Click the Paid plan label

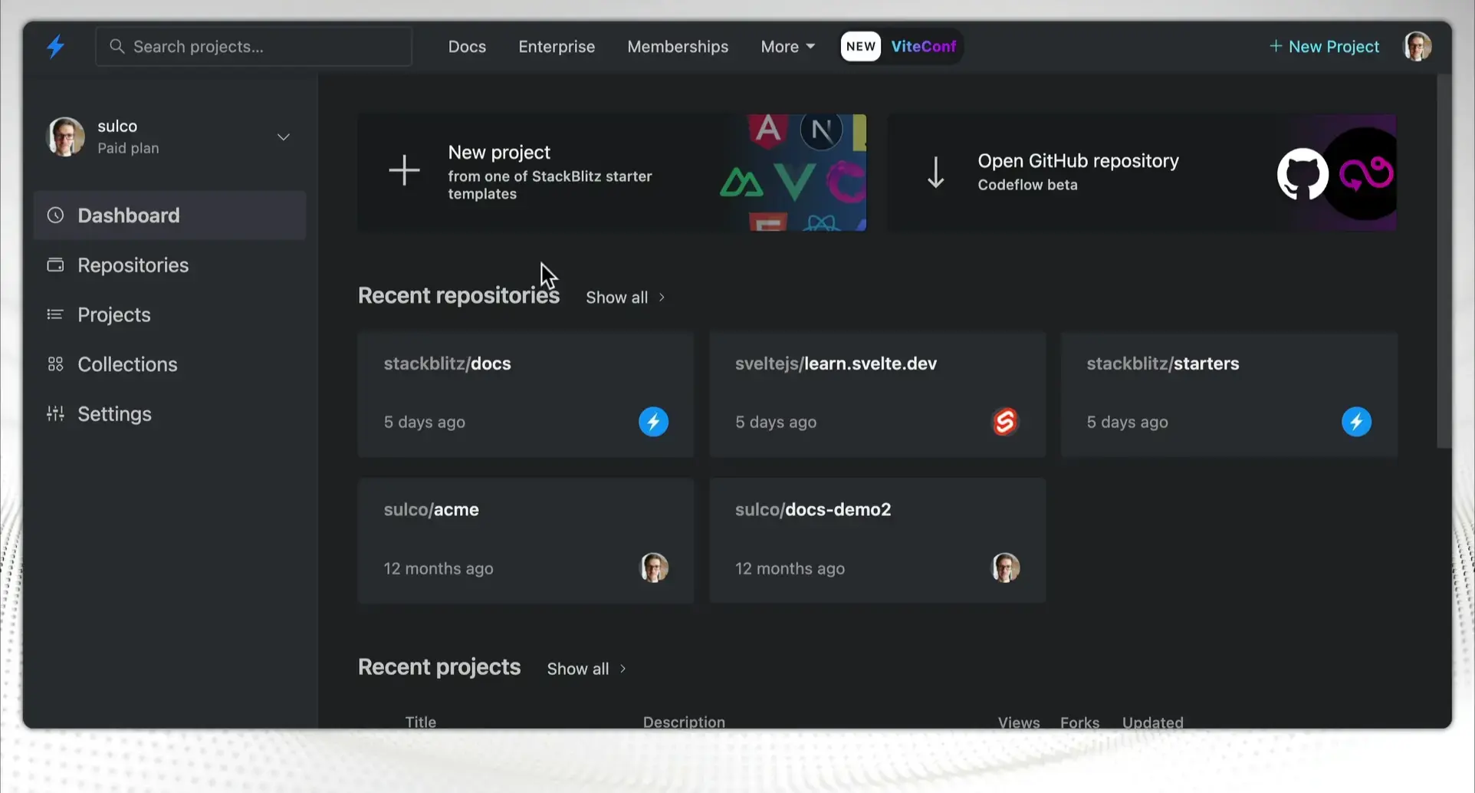(128, 148)
